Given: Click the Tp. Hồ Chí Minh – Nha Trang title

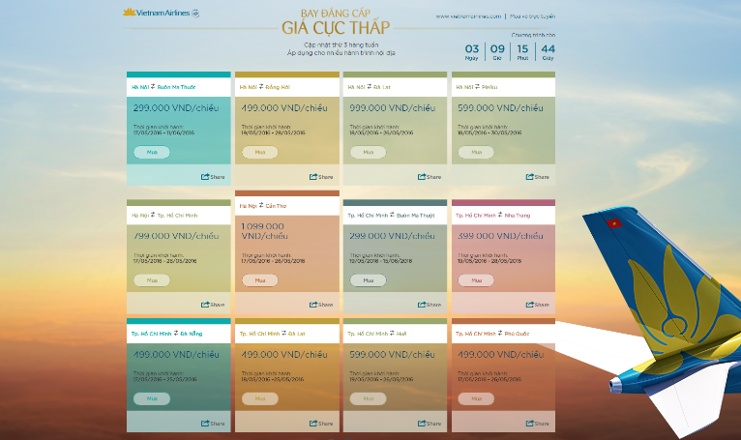Looking at the screenshot, I should click(x=493, y=215).
